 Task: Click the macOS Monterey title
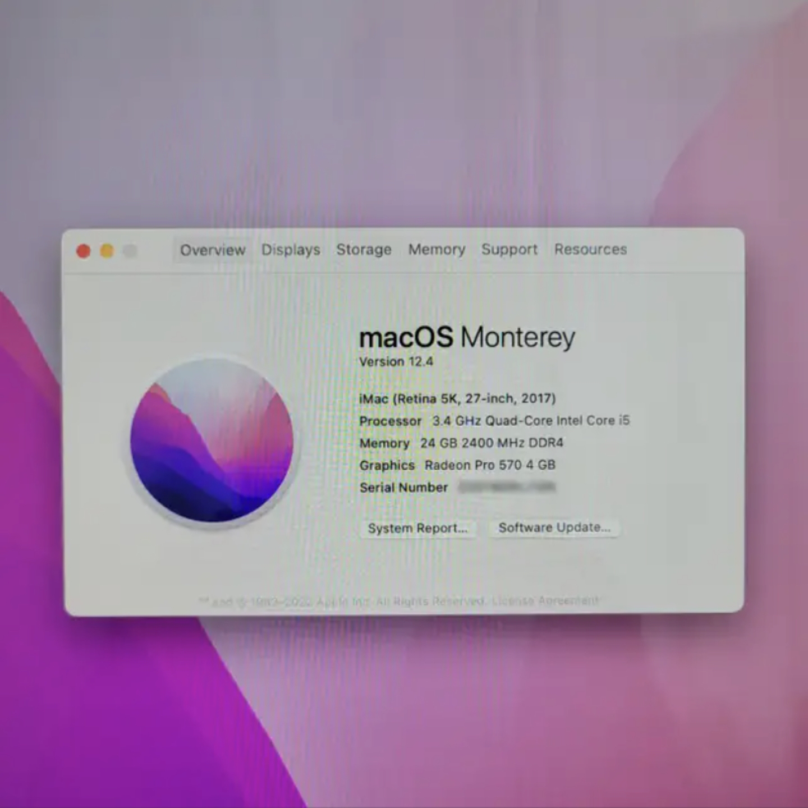467,337
